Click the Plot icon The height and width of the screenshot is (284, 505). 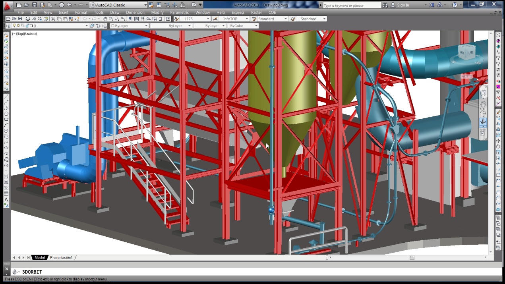coord(27,19)
